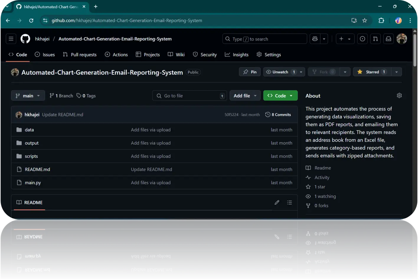Open the Add file dropdown
Viewport: 418px width, 279px height.
click(245, 95)
